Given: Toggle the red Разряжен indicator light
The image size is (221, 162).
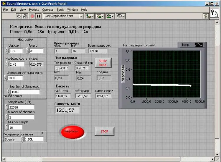Looking at the screenshot, I should (72, 131).
